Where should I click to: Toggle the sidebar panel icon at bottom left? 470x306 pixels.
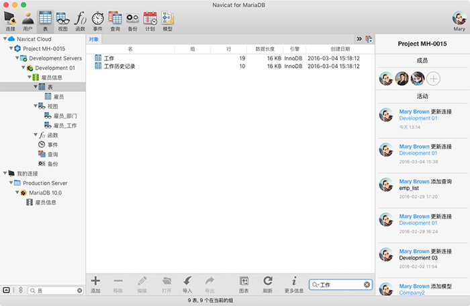click(6, 290)
